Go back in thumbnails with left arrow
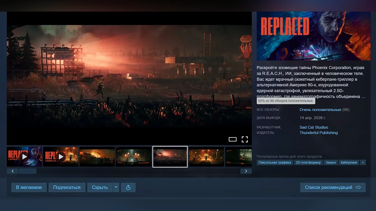This screenshot has height=211, width=376. pyautogui.click(x=12, y=171)
